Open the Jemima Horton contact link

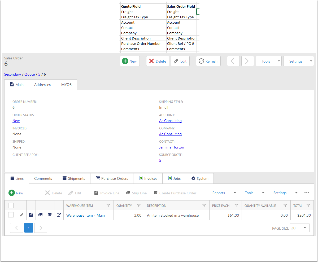(172, 147)
